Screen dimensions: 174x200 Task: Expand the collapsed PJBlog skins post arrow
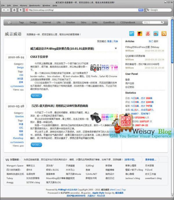(x=116, y=48)
